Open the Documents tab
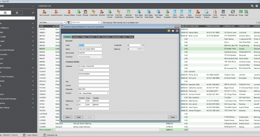This screenshot has width=260, height=137. (x=106, y=37)
